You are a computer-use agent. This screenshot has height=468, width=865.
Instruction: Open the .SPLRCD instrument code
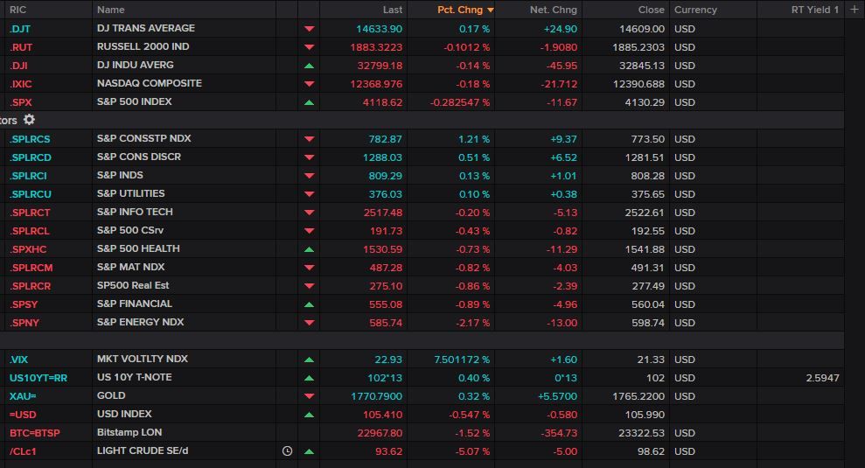coord(31,157)
